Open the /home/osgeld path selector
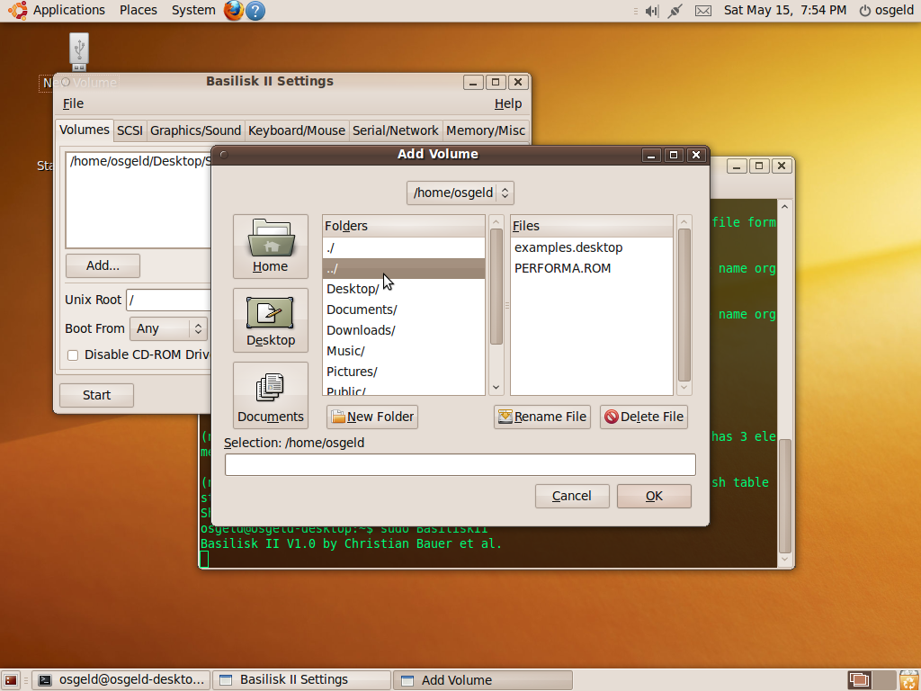 point(460,192)
